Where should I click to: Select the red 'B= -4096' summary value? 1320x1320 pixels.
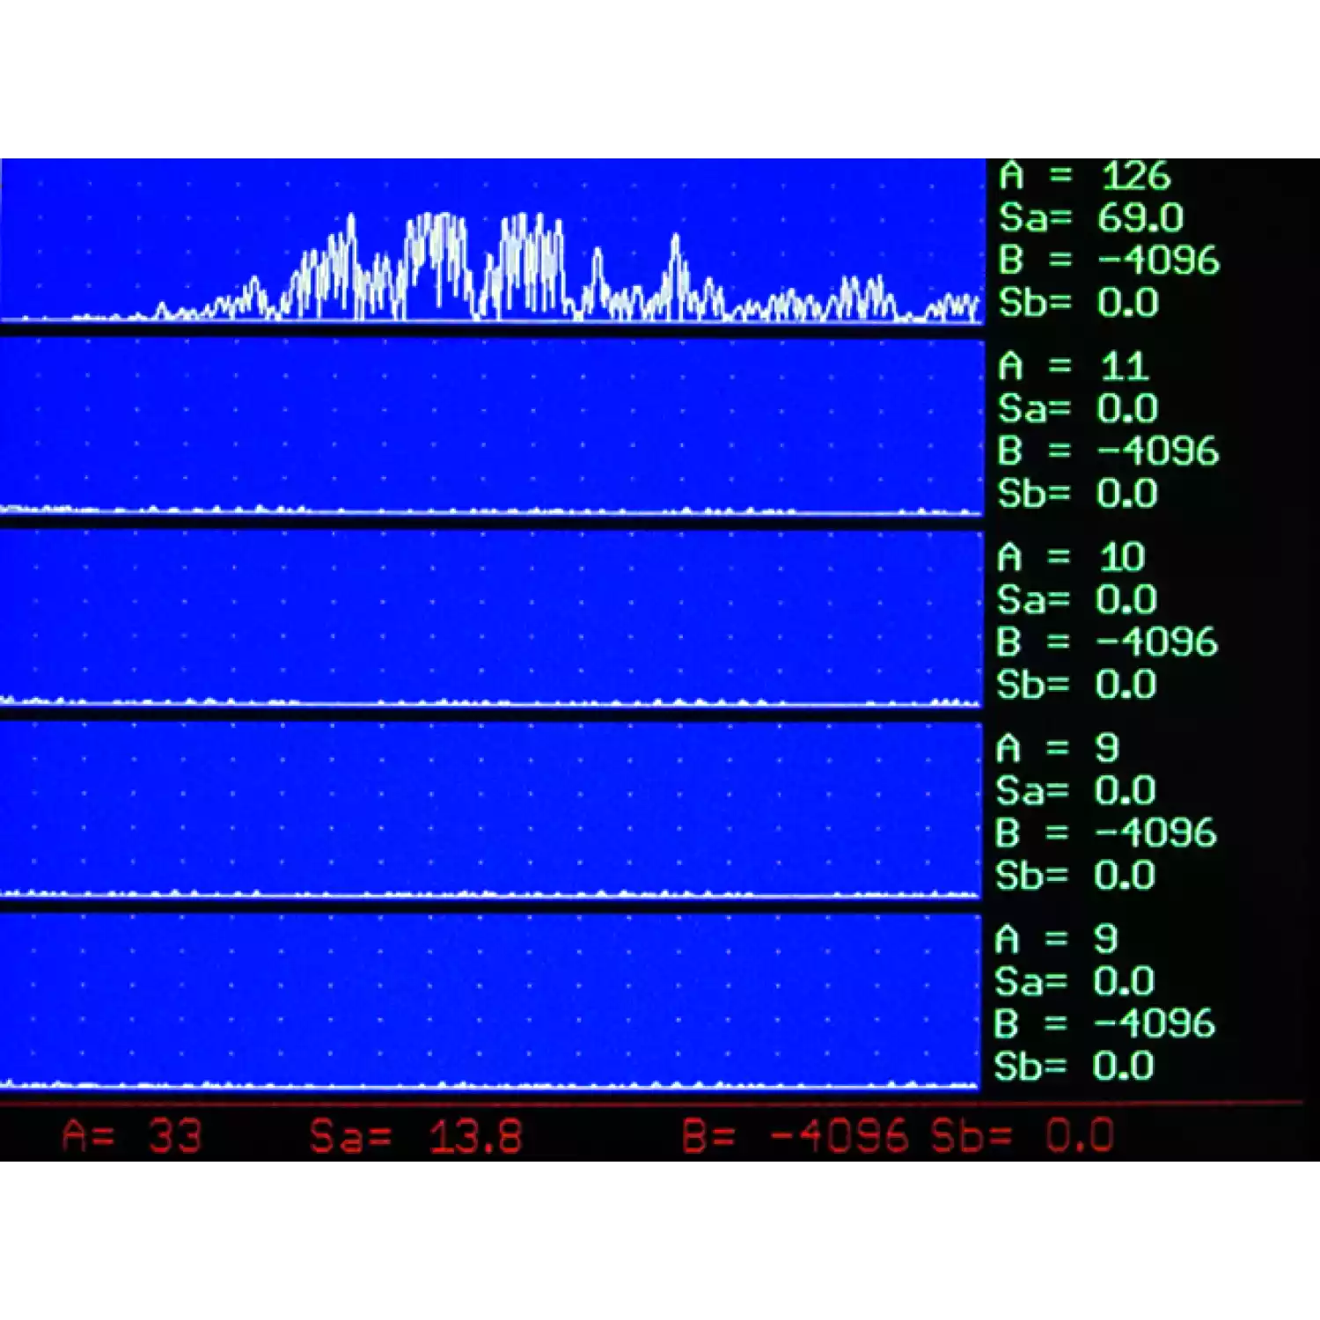coord(795,1136)
